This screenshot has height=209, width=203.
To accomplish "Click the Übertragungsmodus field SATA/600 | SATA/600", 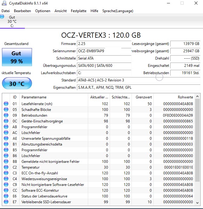I will tap(104, 66).
